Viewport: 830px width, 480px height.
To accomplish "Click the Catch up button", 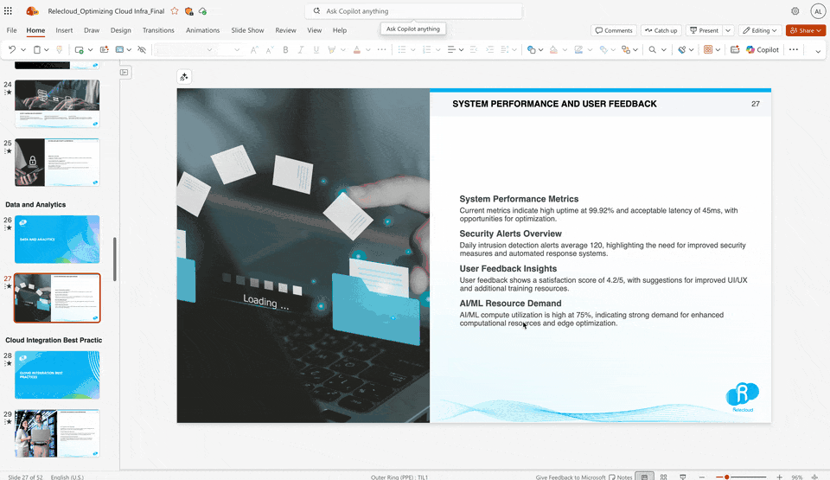I will click(661, 31).
